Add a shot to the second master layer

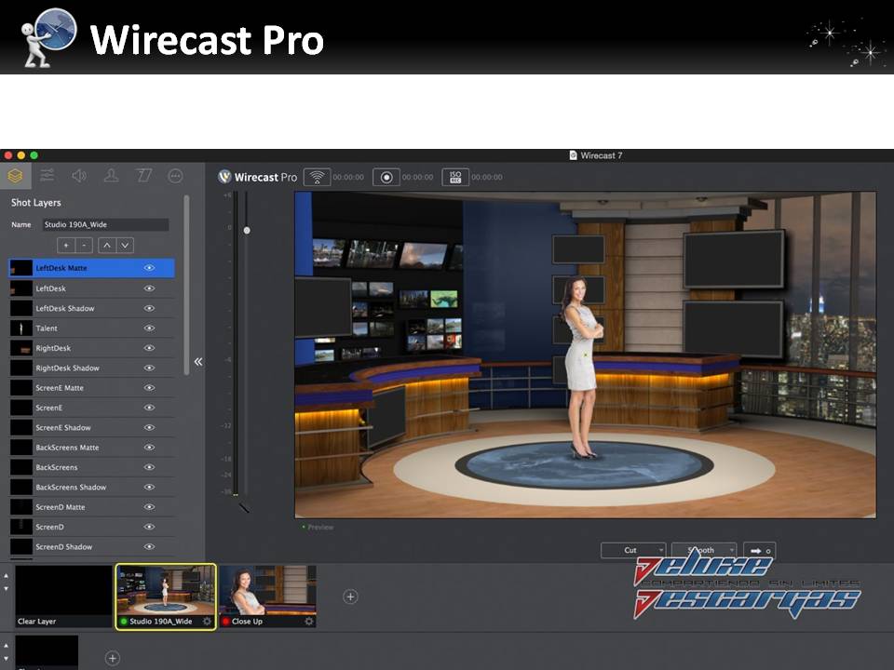coord(113,658)
